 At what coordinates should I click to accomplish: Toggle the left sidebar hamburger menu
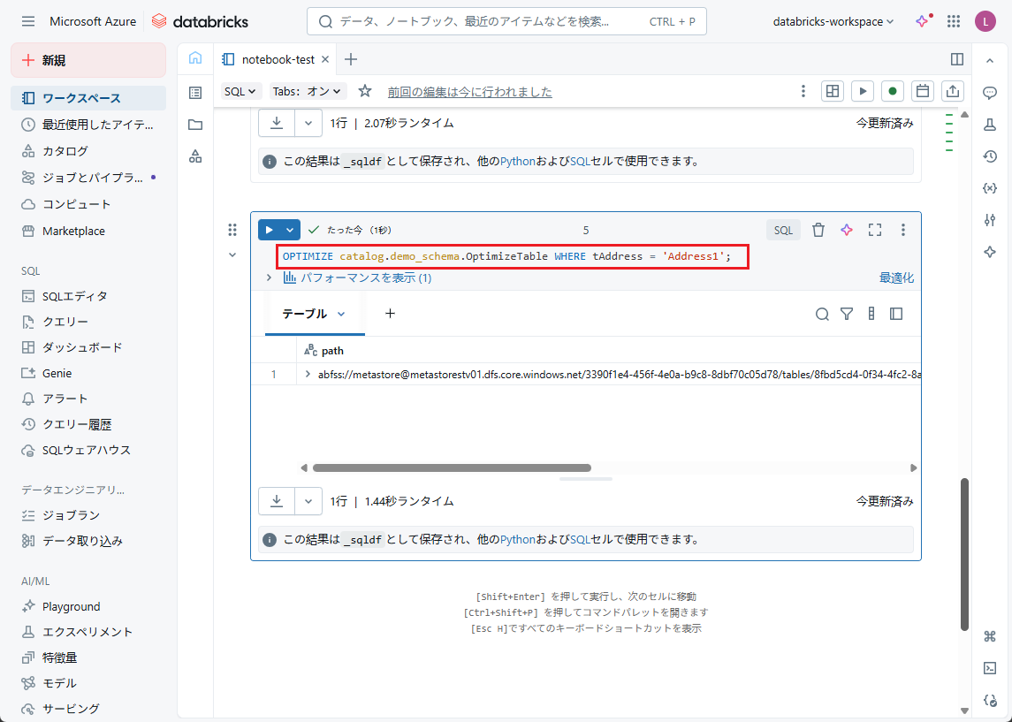pyautogui.click(x=28, y=21)
